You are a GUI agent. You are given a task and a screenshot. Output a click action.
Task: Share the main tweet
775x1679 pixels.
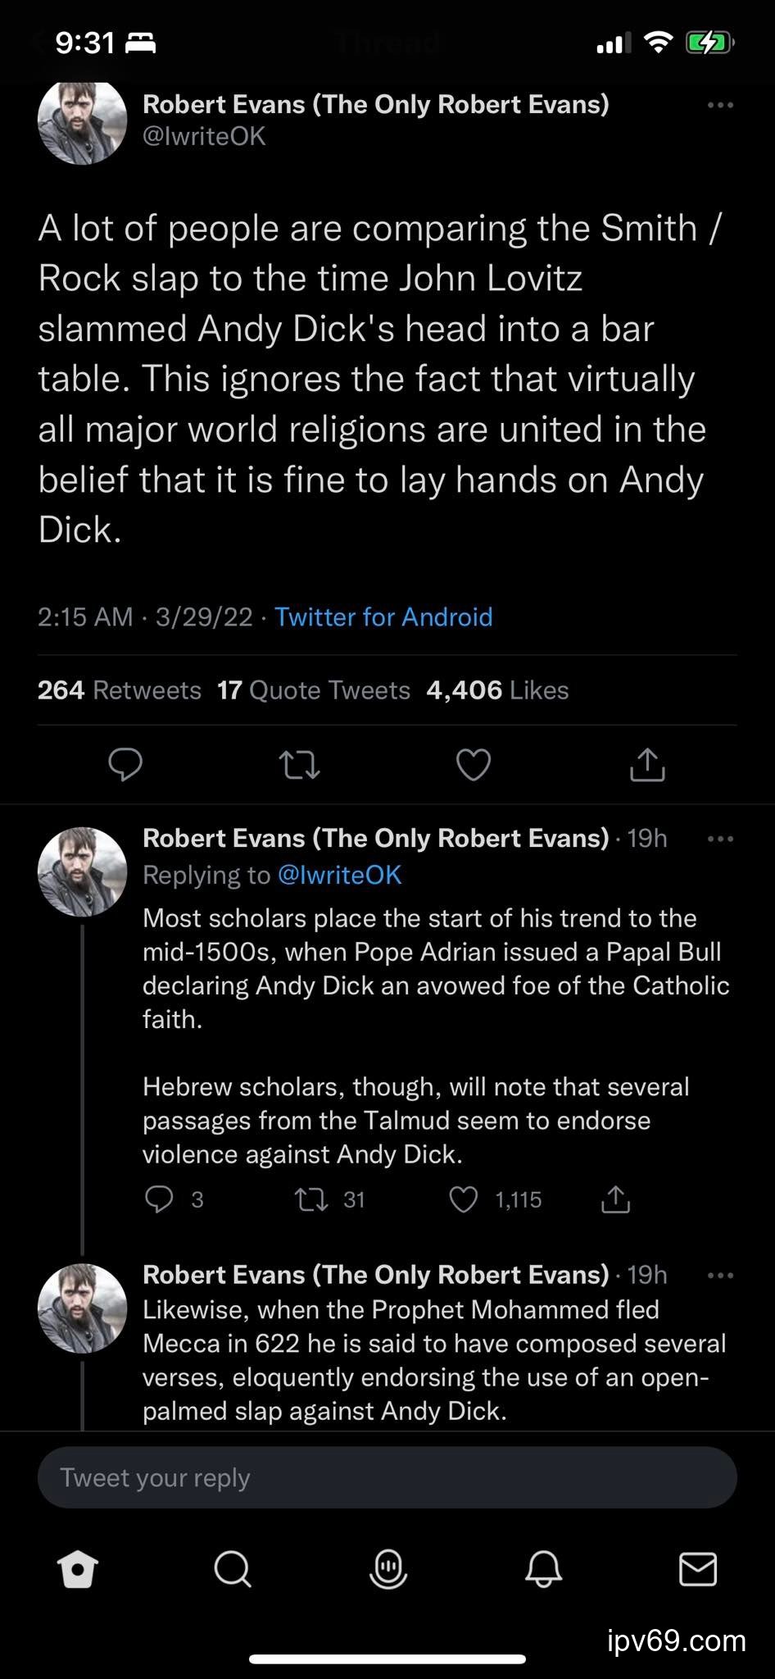[647, 765]
